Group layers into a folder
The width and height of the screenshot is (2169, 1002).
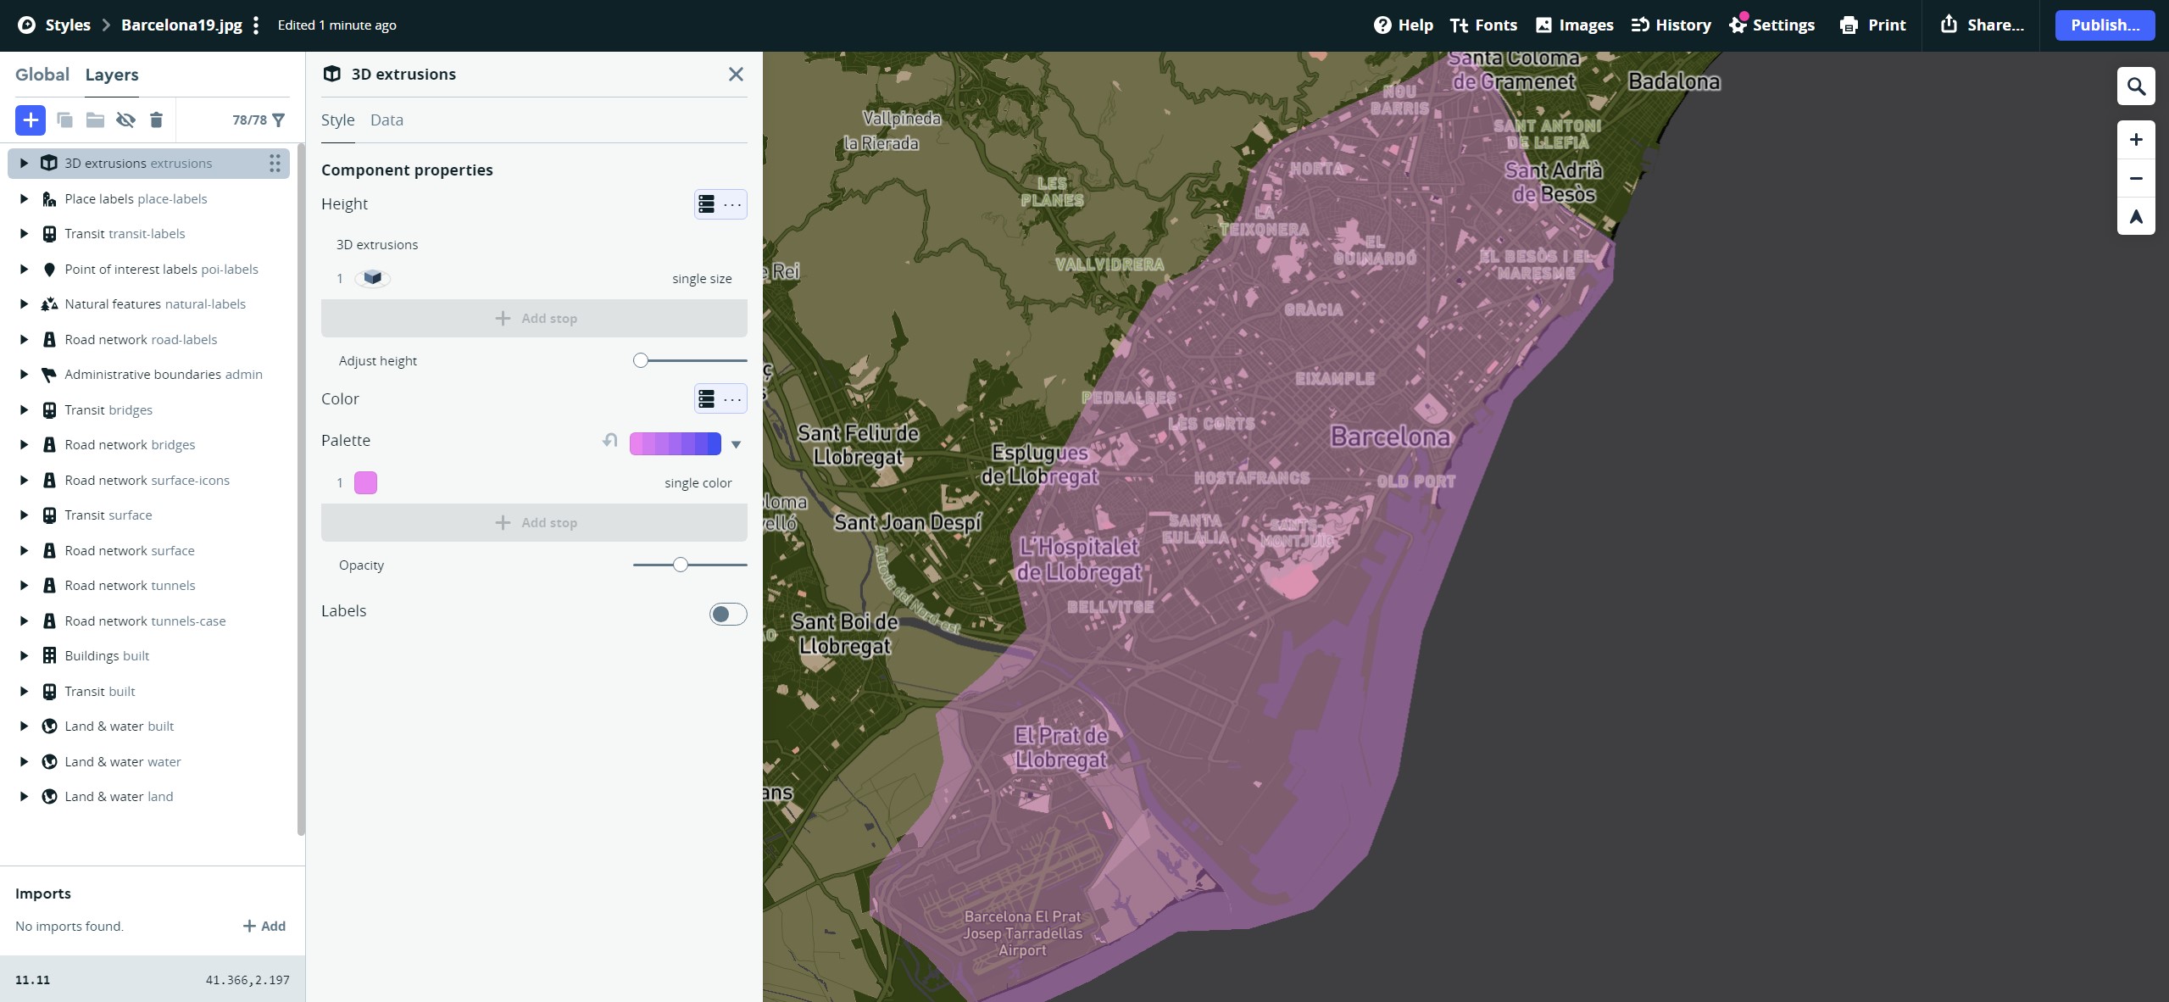94,120
